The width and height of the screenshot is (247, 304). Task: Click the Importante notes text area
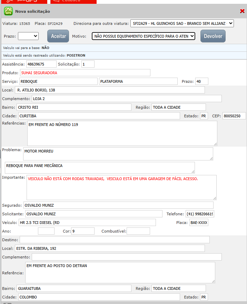[121, 187]
